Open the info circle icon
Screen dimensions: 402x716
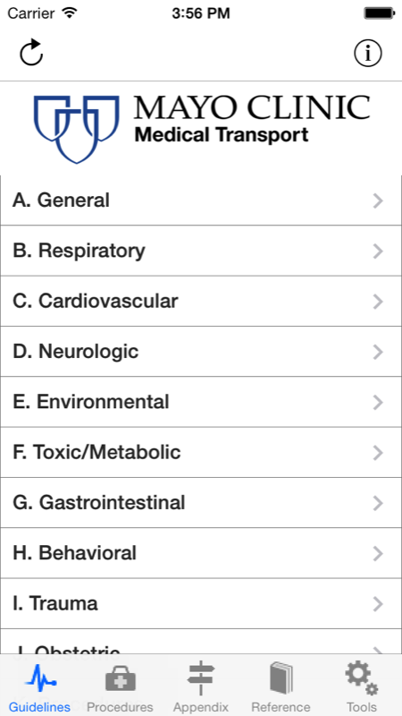(368, 54)
